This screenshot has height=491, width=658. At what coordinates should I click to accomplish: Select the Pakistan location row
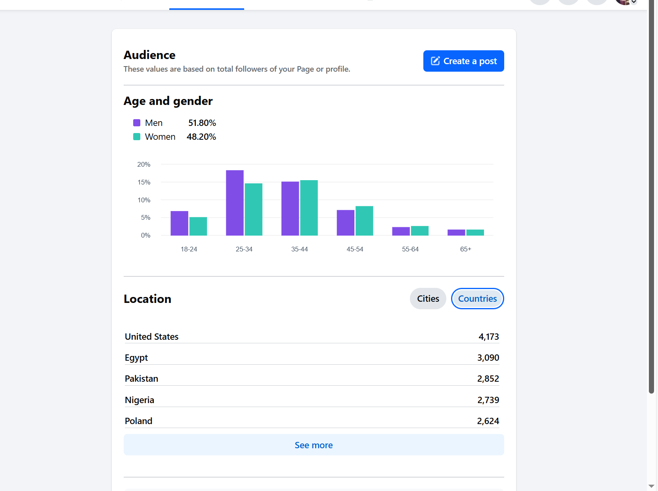point(312,379)
